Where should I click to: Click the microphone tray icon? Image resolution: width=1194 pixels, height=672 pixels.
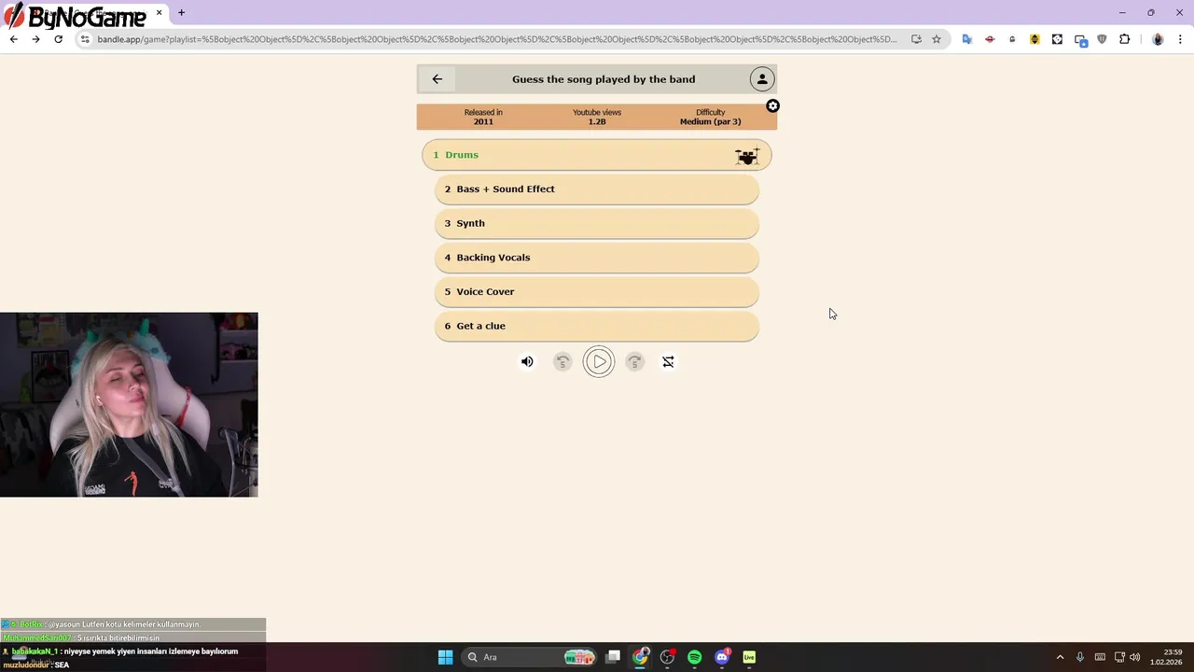pyautogui.click(x=1080, y=657)
